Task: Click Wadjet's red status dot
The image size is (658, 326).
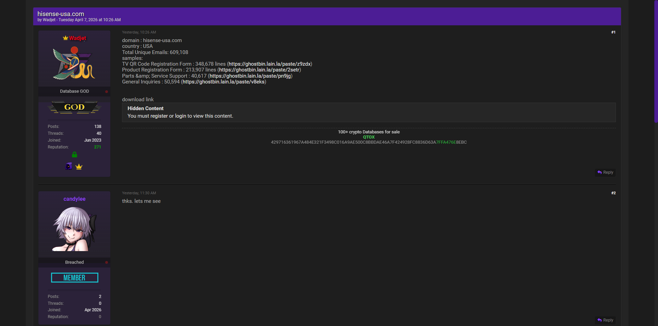Action: click(107, 91)
